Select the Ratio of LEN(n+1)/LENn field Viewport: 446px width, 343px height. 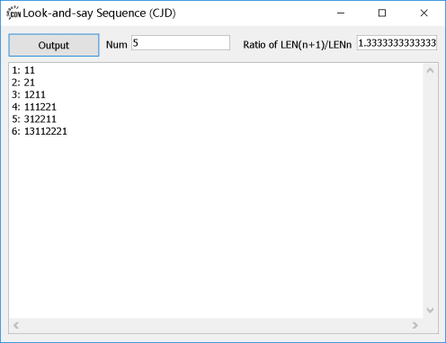(x=397, y=43)
